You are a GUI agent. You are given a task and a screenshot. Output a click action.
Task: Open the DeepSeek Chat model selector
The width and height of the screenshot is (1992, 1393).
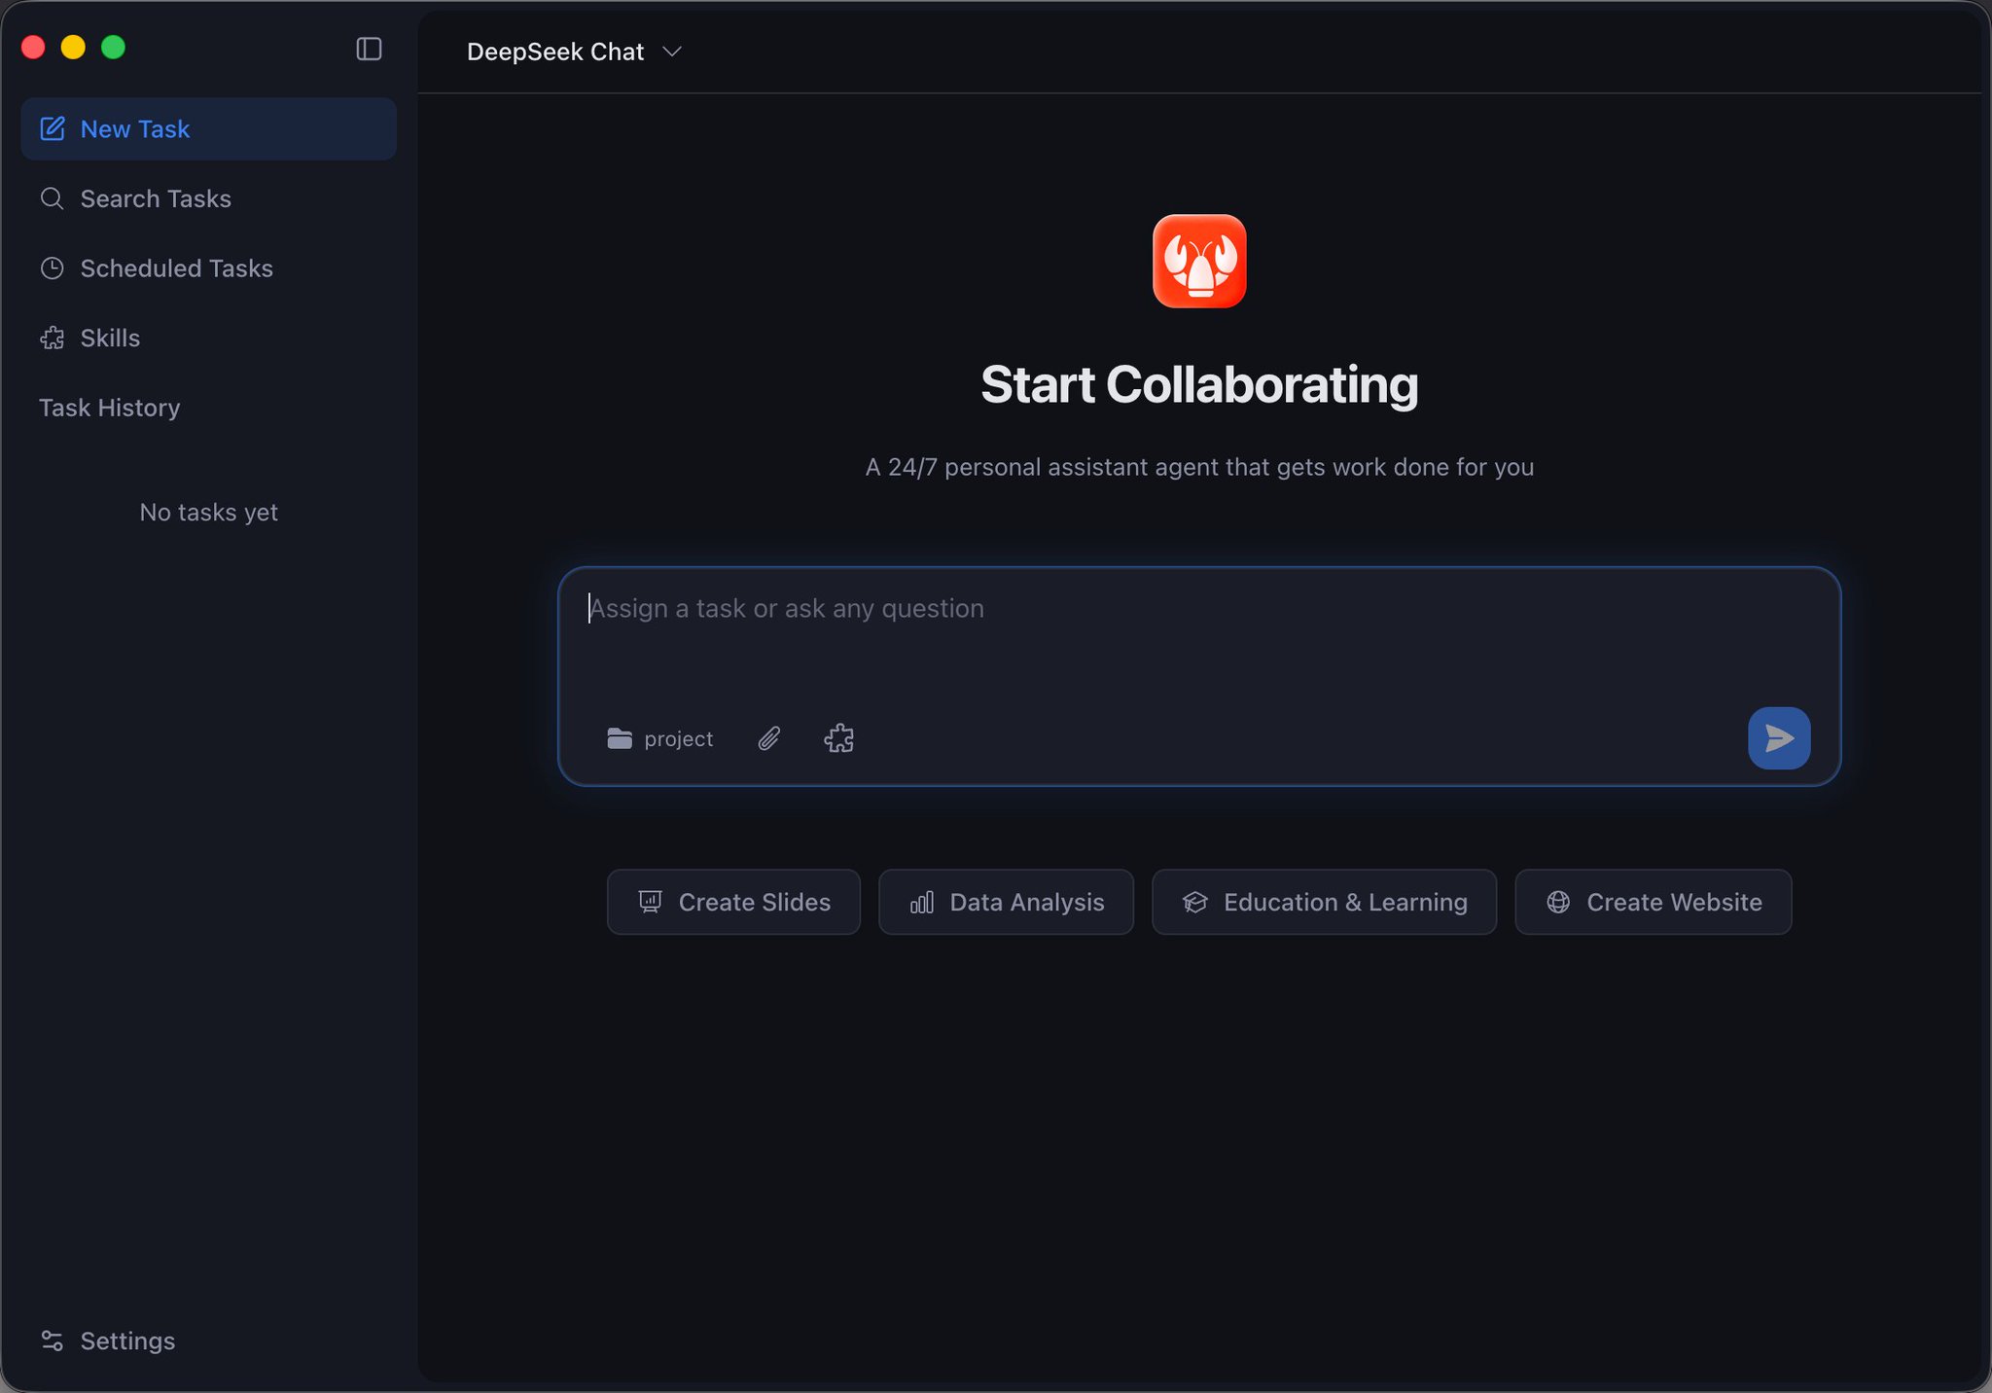[555, 52]
